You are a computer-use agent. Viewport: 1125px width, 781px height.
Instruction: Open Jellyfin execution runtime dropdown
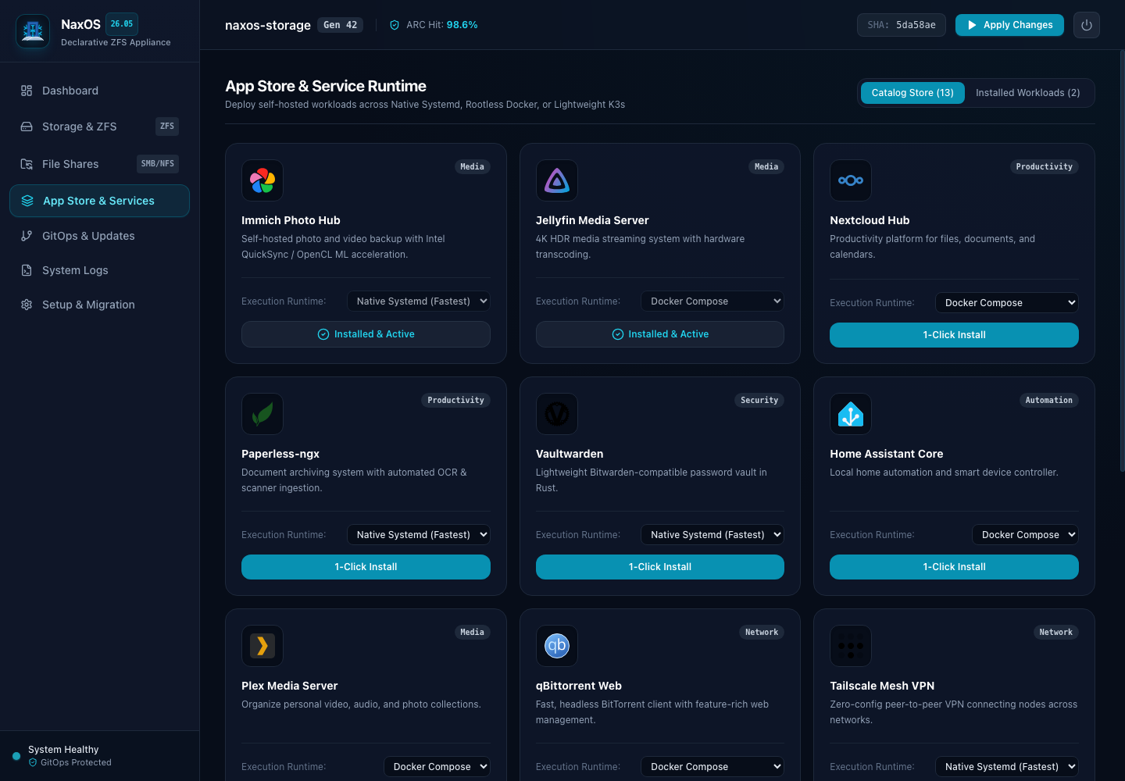point(712,301)
